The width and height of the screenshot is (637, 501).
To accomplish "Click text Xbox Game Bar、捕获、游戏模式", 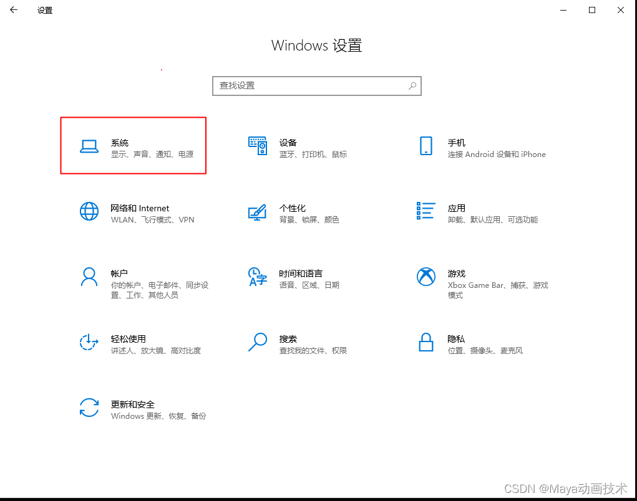I will point(498,290).
